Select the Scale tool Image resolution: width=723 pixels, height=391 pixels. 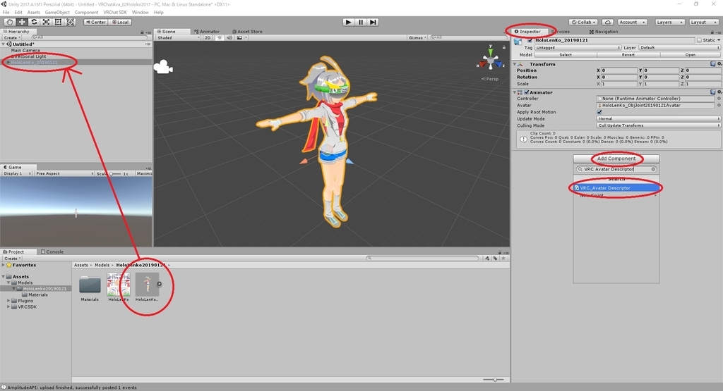(x=46, y=22)
